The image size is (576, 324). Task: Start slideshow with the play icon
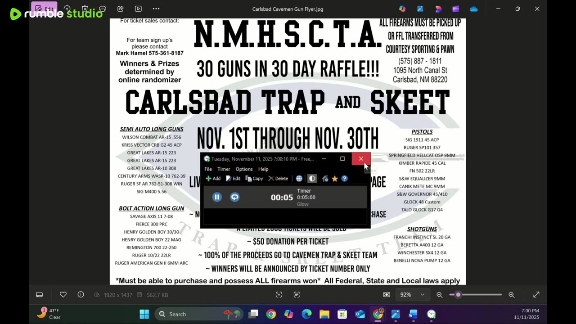tap(138, 9)
